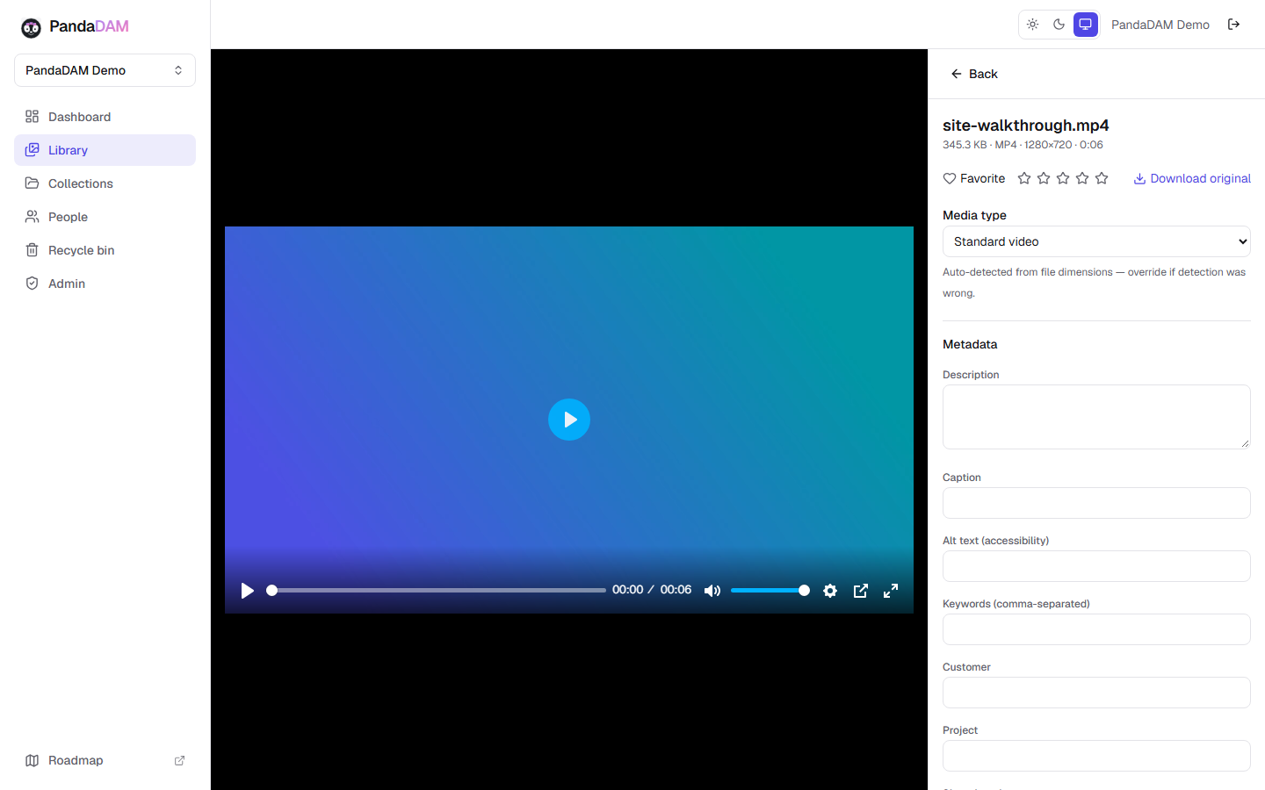This screenshot has height=790, width=1265.
Task: Click into the Description text area
Action: 1096,417
